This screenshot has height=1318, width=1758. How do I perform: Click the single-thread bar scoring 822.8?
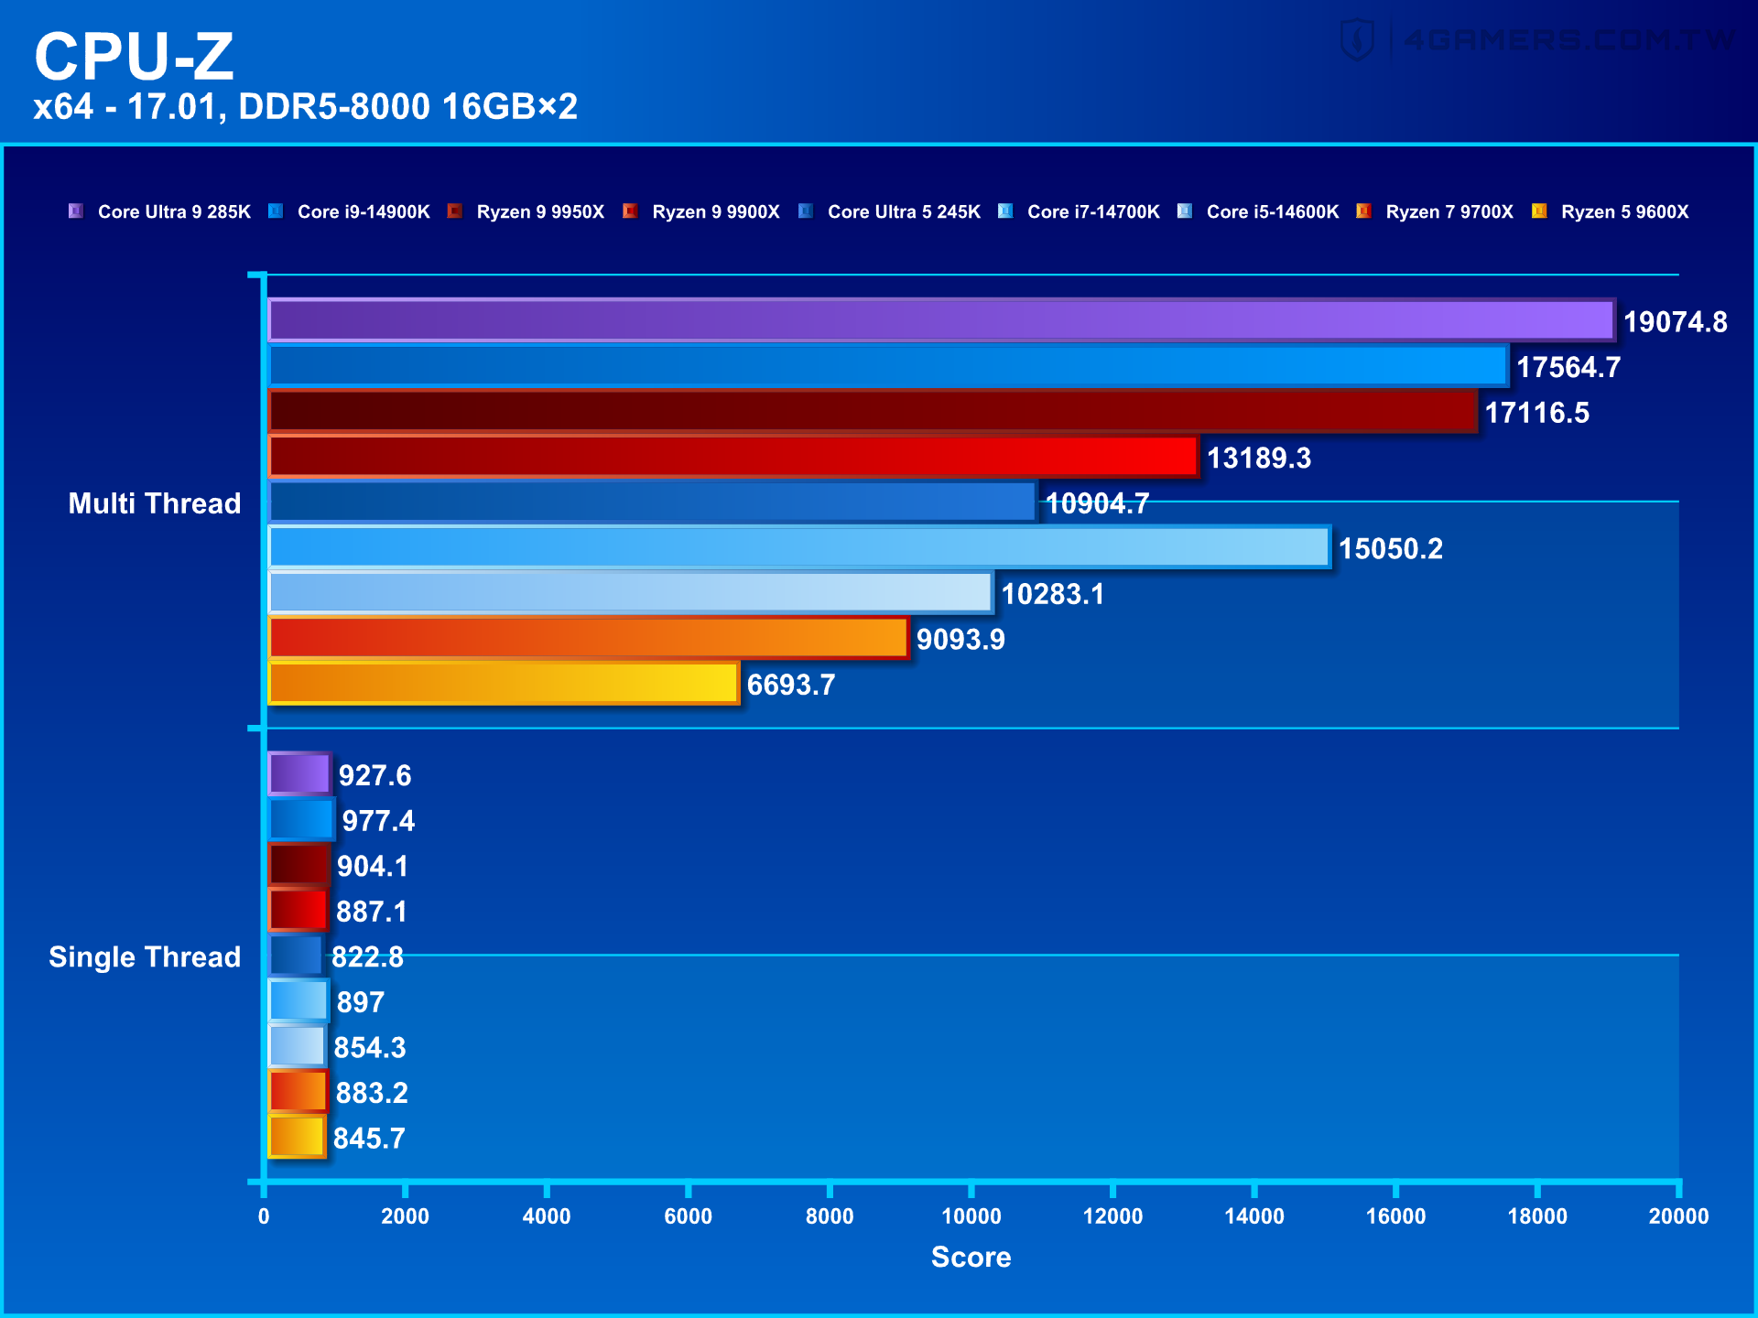296,956
